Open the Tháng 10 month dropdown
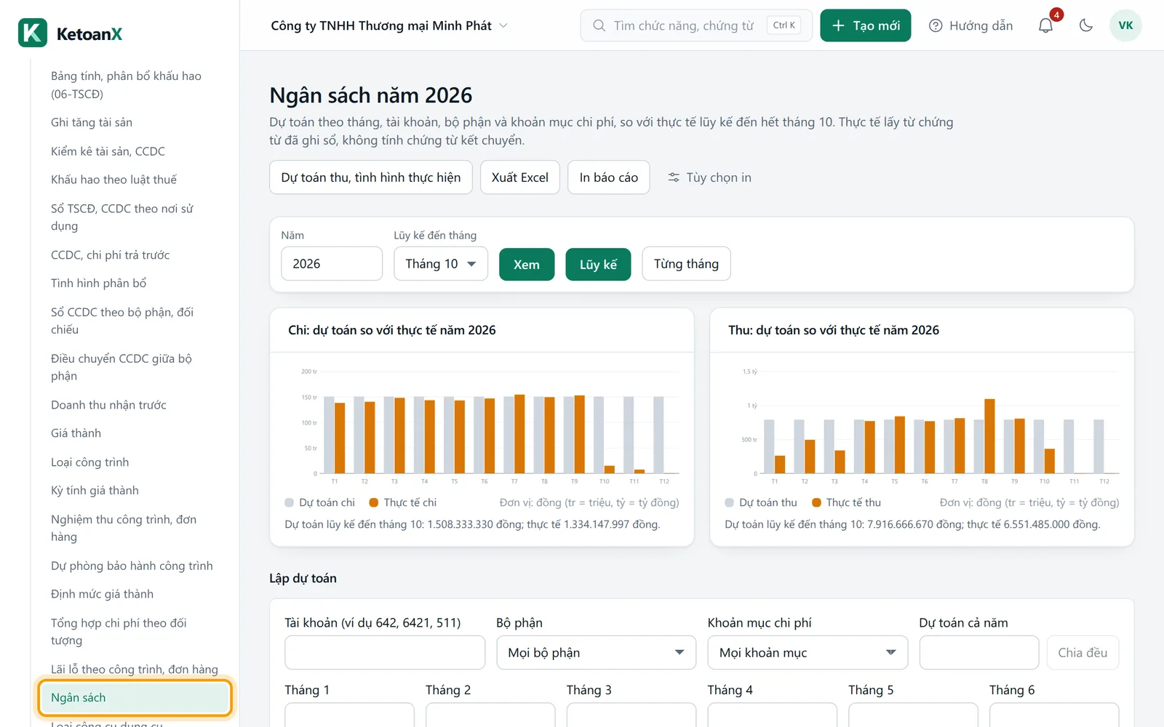 click(x=441, y=264)
